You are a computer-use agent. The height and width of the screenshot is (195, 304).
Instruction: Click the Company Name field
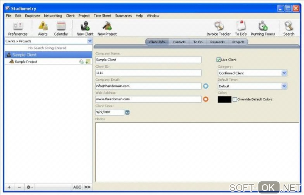148,60
